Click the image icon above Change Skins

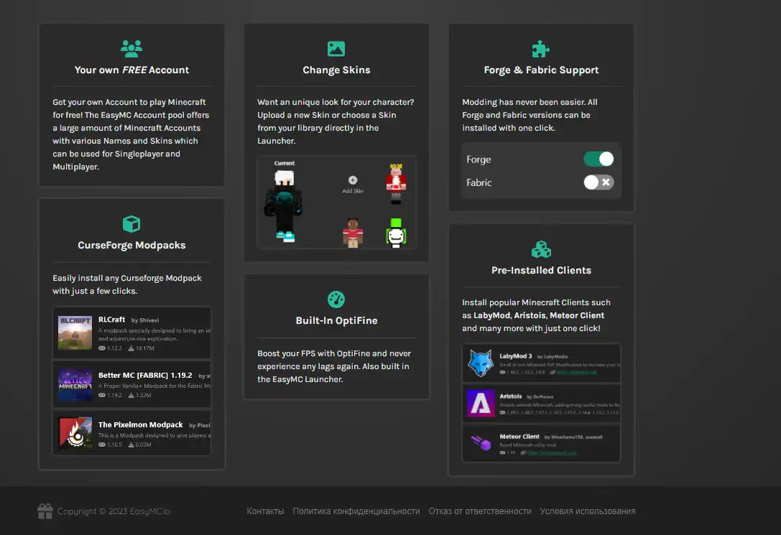[x=336, y=49]
